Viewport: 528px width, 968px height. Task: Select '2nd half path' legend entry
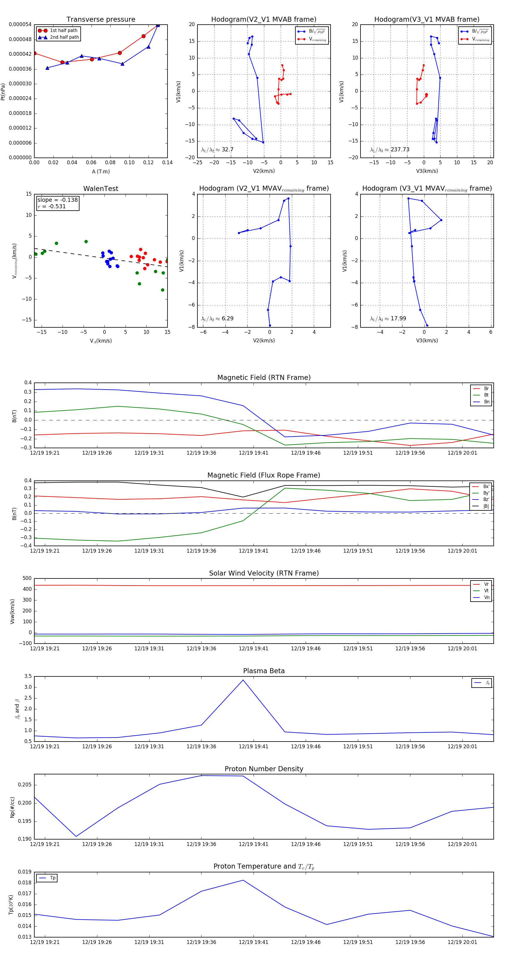point(59,37)
